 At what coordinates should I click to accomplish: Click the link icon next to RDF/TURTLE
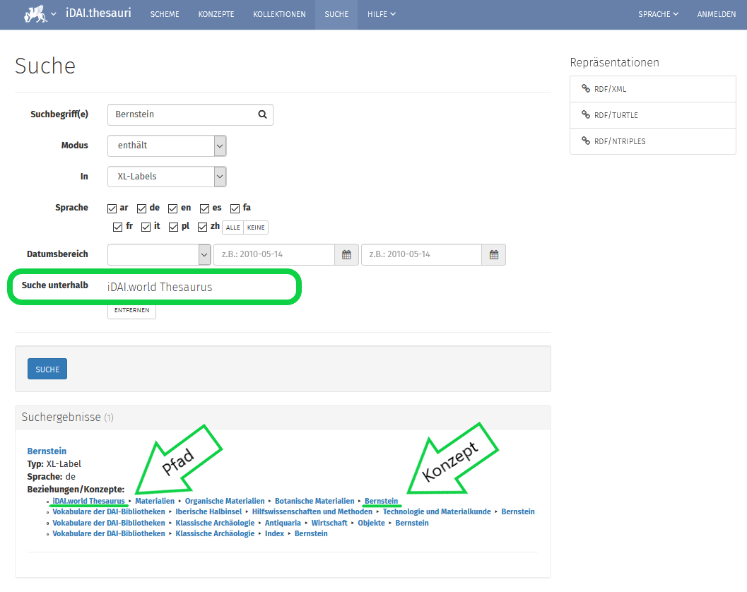586,114
